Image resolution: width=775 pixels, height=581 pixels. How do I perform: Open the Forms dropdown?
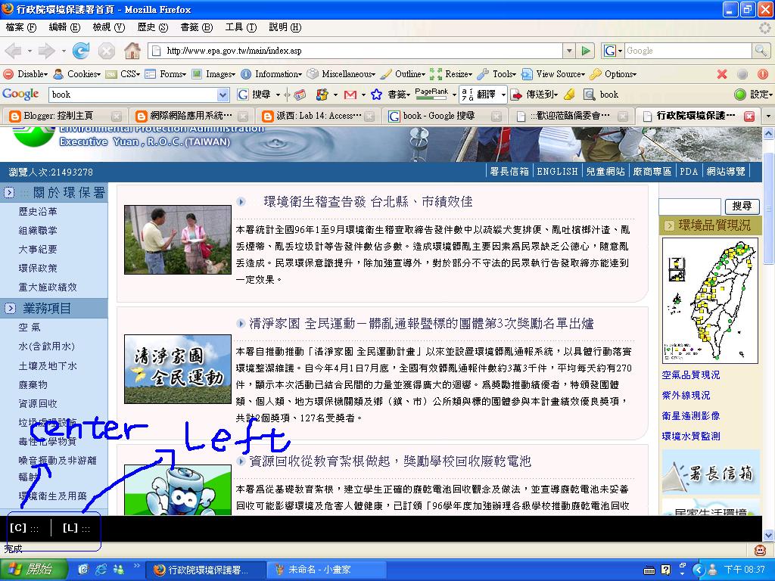(x=166, y=74)
